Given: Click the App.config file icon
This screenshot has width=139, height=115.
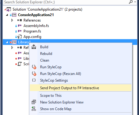Looking at the screenshot, I should tap(20, 37).
